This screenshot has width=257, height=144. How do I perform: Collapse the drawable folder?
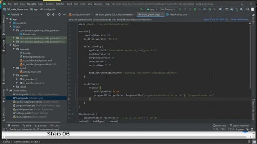click(14, 49)
